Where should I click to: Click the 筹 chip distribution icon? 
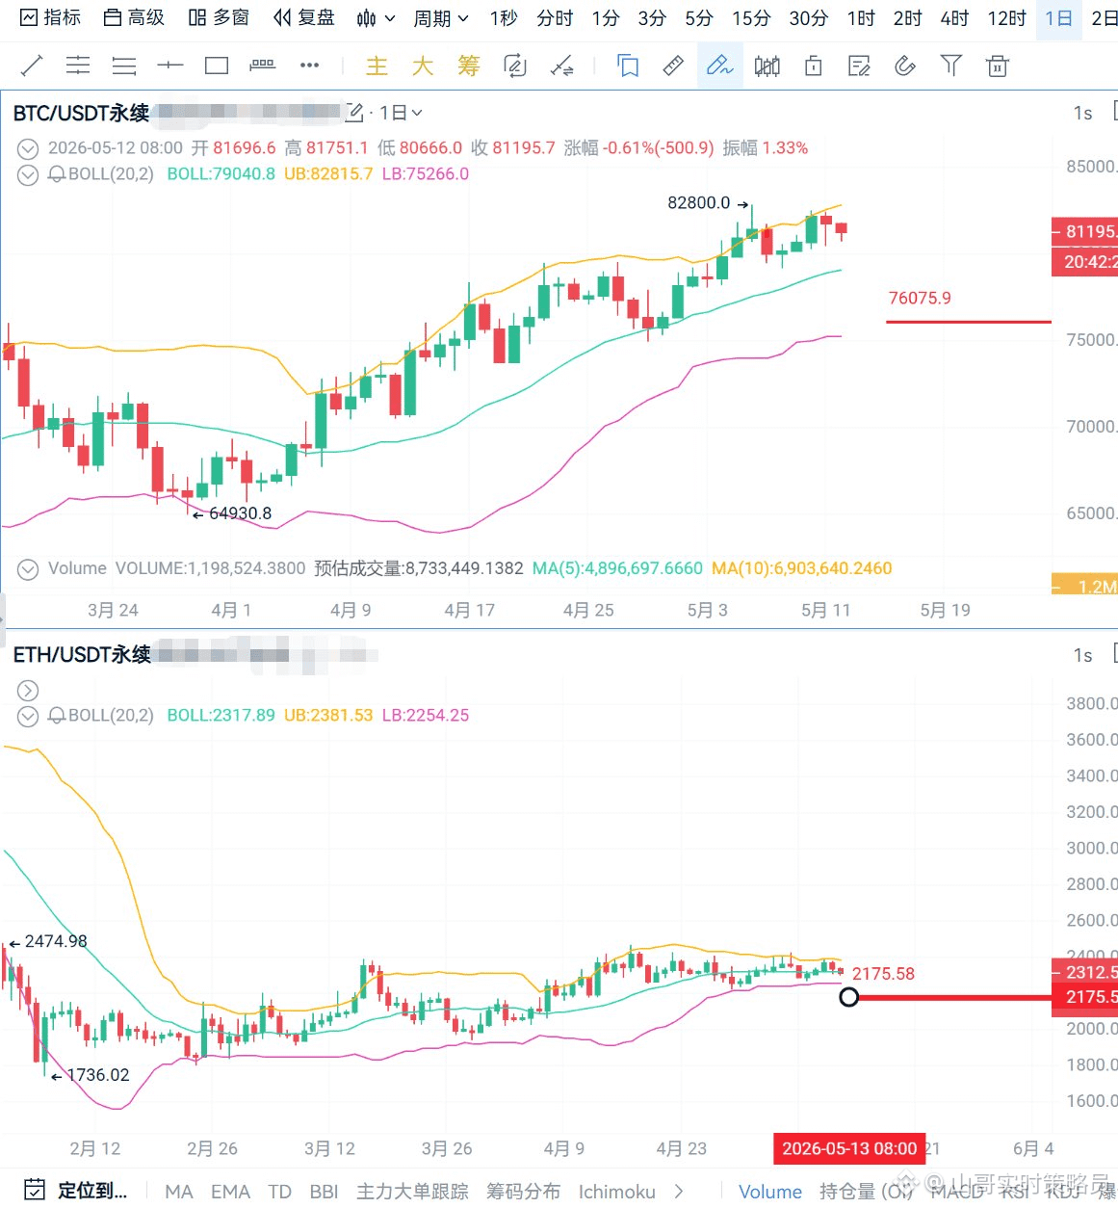469,66
